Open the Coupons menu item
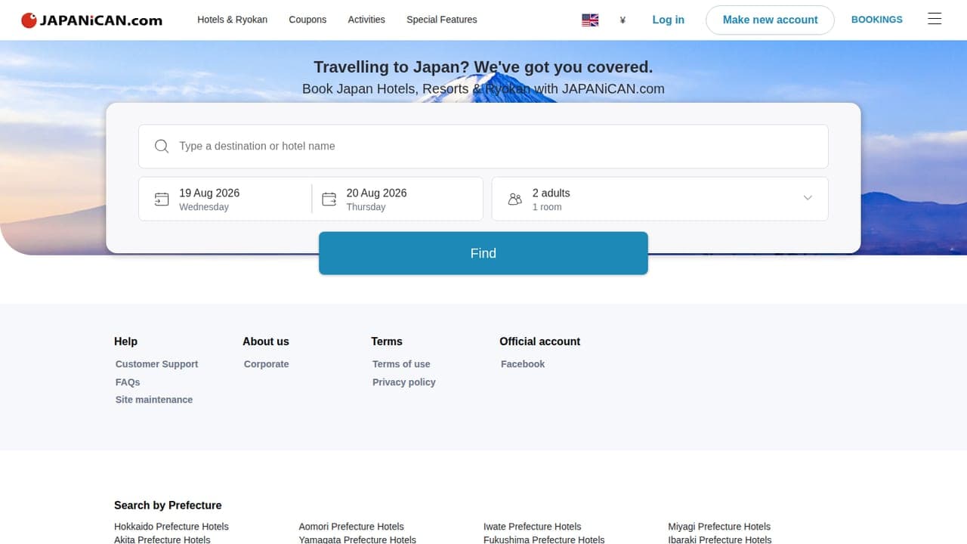This screenshot has height=544, width=967. [x=307, y=20]
